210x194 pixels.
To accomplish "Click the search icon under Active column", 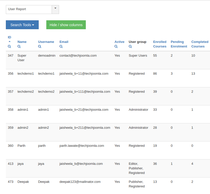I will 116,47.
